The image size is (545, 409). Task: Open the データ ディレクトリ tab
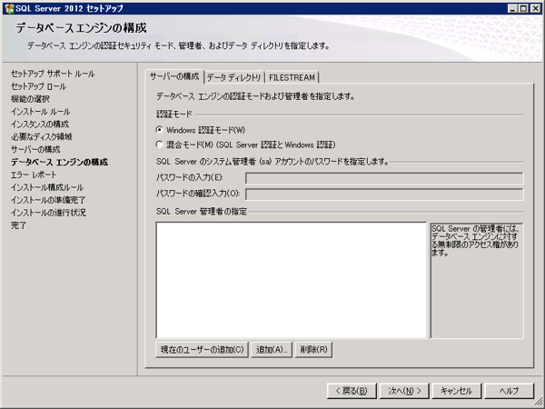point(234,77)
